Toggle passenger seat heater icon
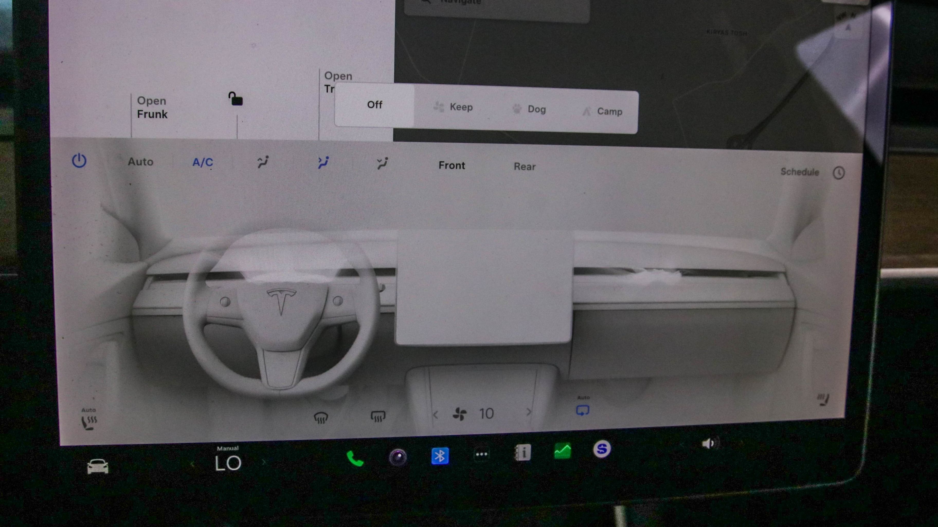 click(x=823, y=399)
